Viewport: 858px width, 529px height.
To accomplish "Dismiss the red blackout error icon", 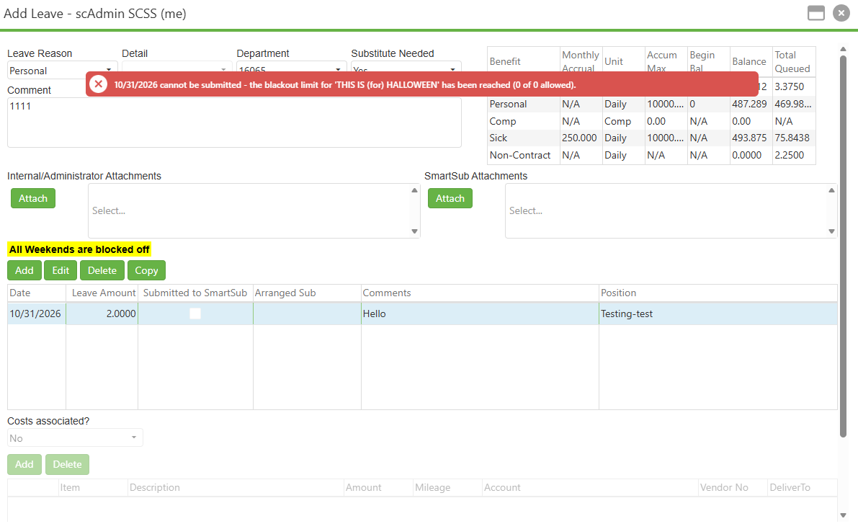I will [x=98, y=84].
